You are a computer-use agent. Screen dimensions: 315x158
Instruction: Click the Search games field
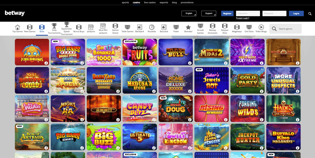pos(285,29)
